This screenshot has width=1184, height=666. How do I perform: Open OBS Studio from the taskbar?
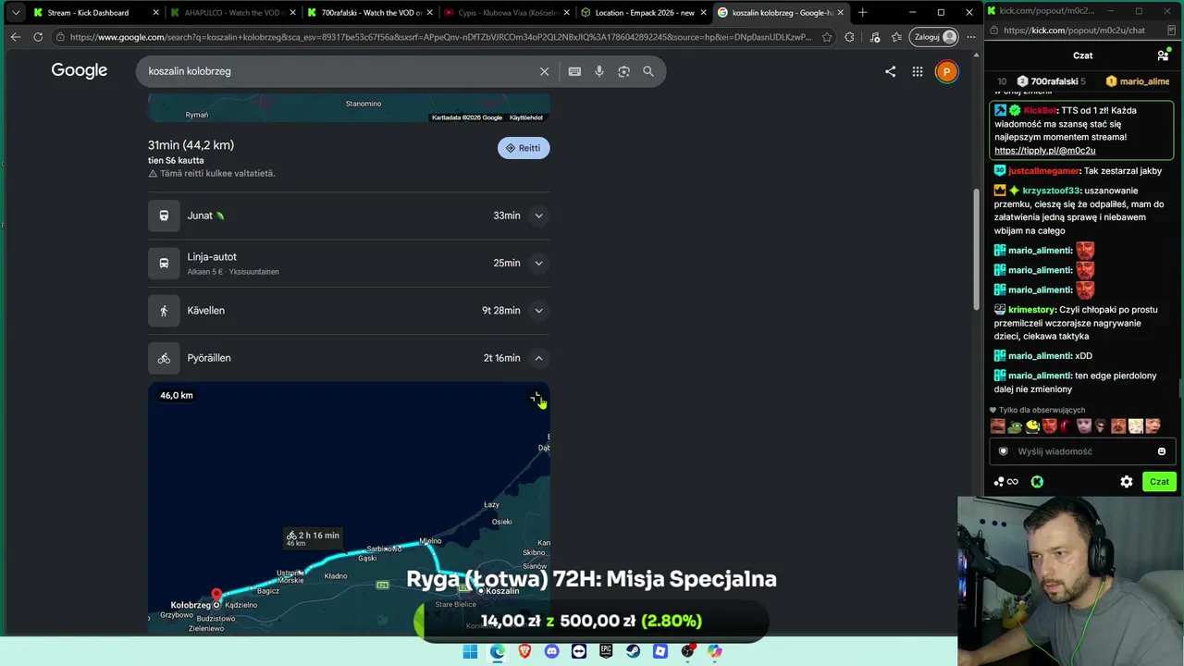[x=687, y=651]
